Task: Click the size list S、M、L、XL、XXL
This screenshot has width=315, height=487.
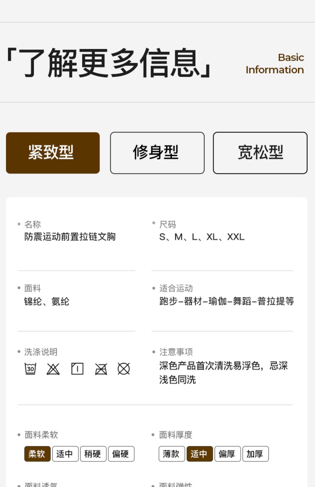Action: pos(202,237)
